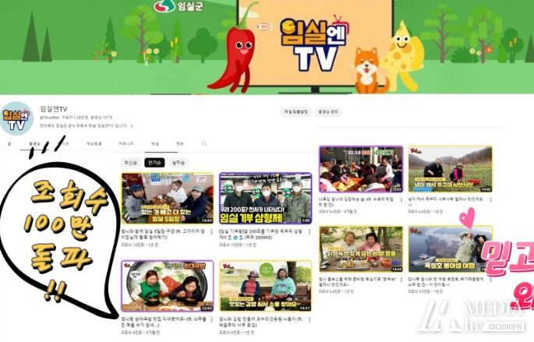Open the 14:44 outdoor meal video thumbnail
This screenshot has height=342, width=534.
[x=361, y=249]
